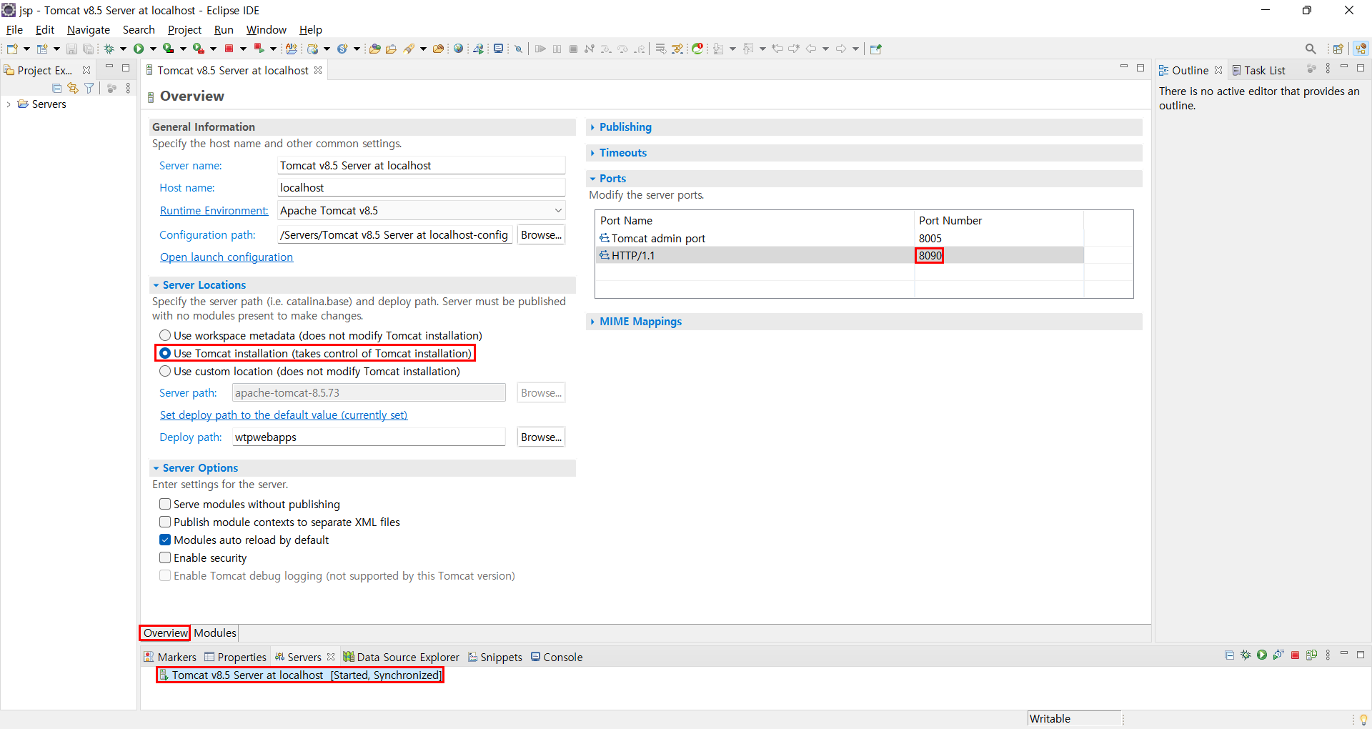Click the Server name input field
The width and height of the screenshot is (1372, 729).
tap(421, 165)
